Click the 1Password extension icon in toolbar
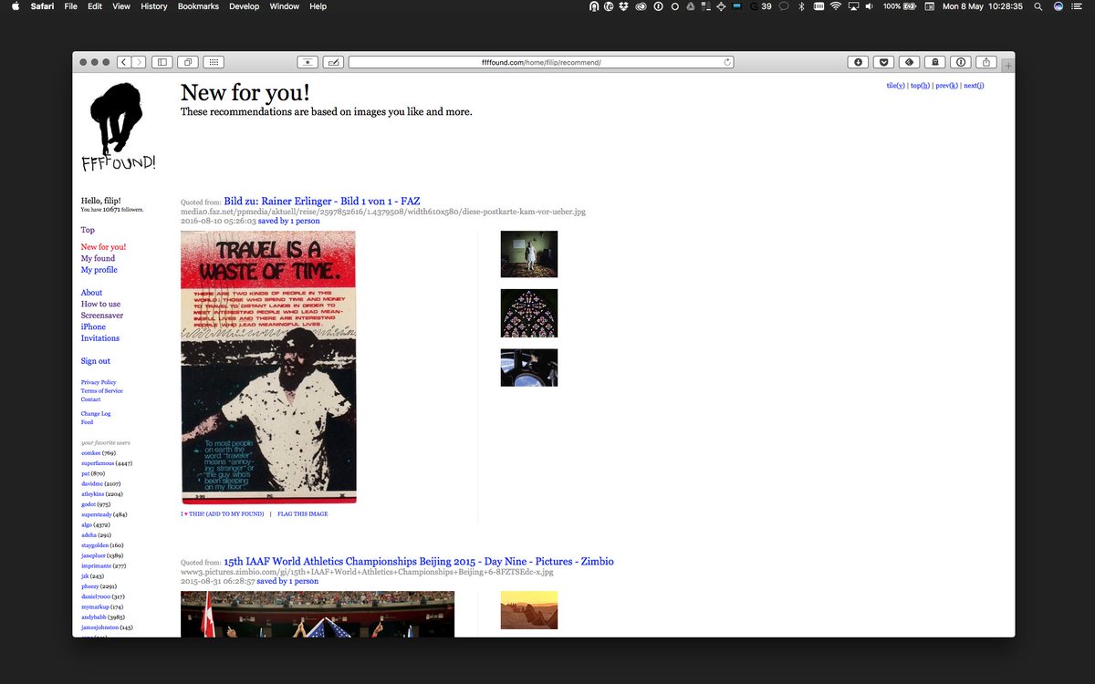Viewport: 1095px width, 684px height. (961, 62)
